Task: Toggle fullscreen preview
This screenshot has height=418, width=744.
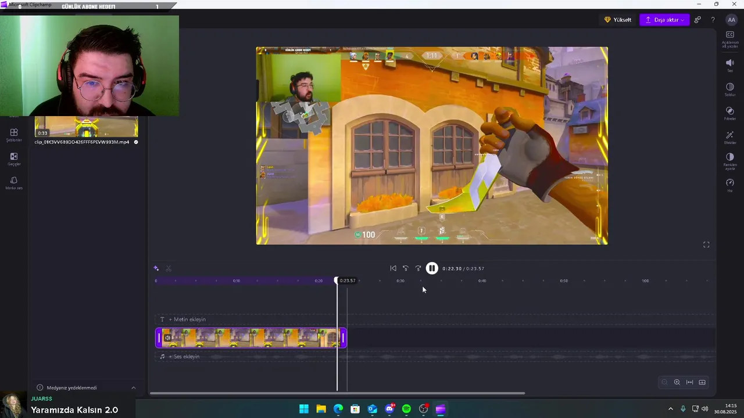Action: click(x=706, y=245)
